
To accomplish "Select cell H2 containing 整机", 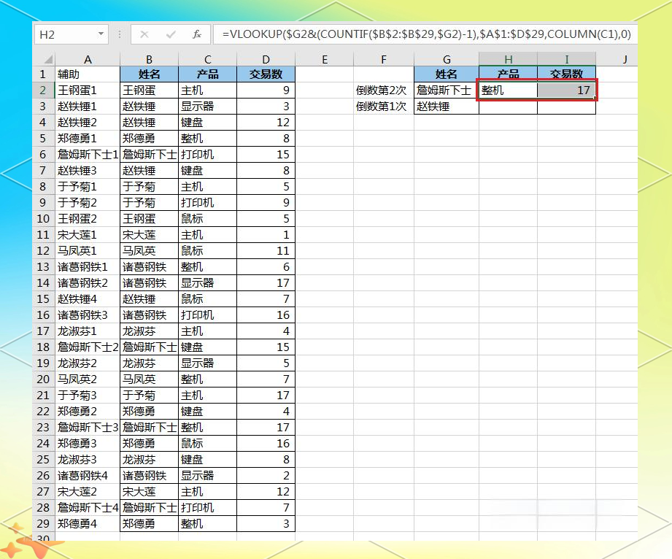I will [509, 90].
